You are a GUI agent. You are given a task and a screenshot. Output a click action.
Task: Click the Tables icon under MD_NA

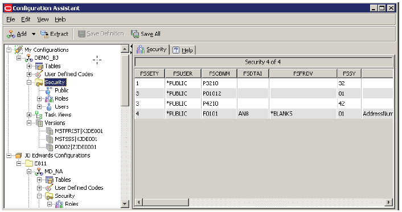(49, 180)
